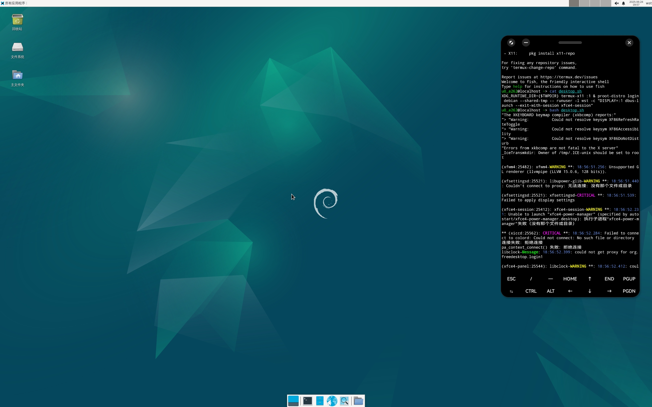The height and width of the screenshot is (407, 652).
Task: Expand the wst user menu
Action: (x=648, y=3)
